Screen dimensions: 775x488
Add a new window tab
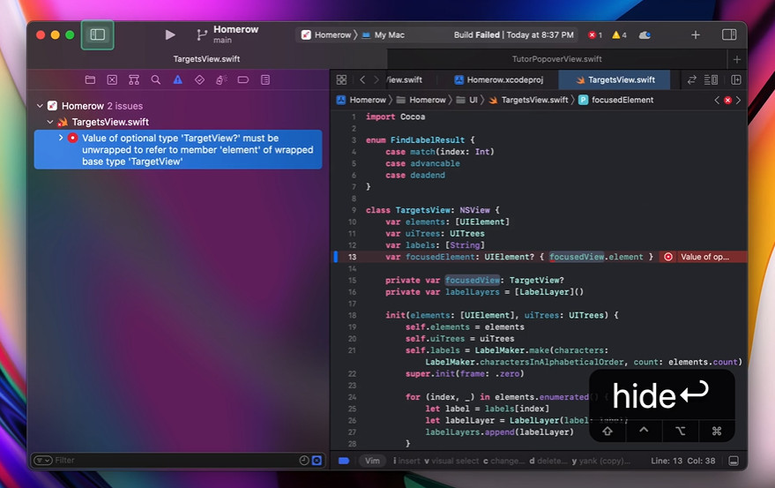click(737, 59)
